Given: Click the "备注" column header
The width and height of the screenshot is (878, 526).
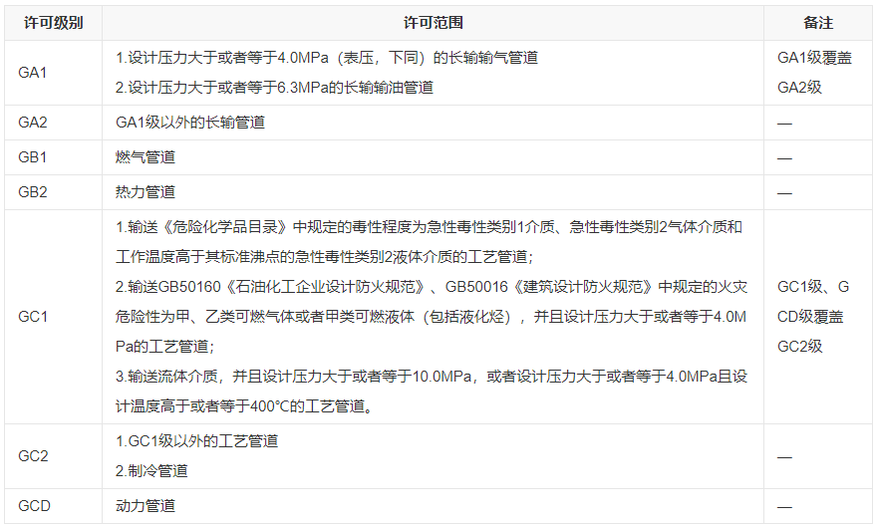Looking at the screenshot, I should [x=817, y=23].
